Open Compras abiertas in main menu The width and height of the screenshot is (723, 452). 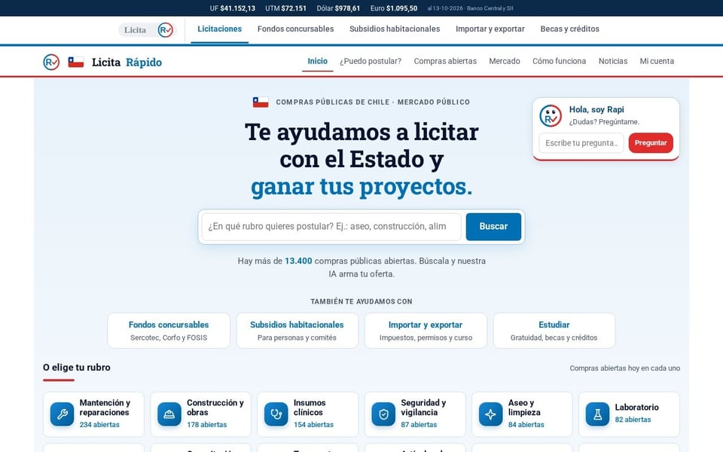[x=445, y=61]
